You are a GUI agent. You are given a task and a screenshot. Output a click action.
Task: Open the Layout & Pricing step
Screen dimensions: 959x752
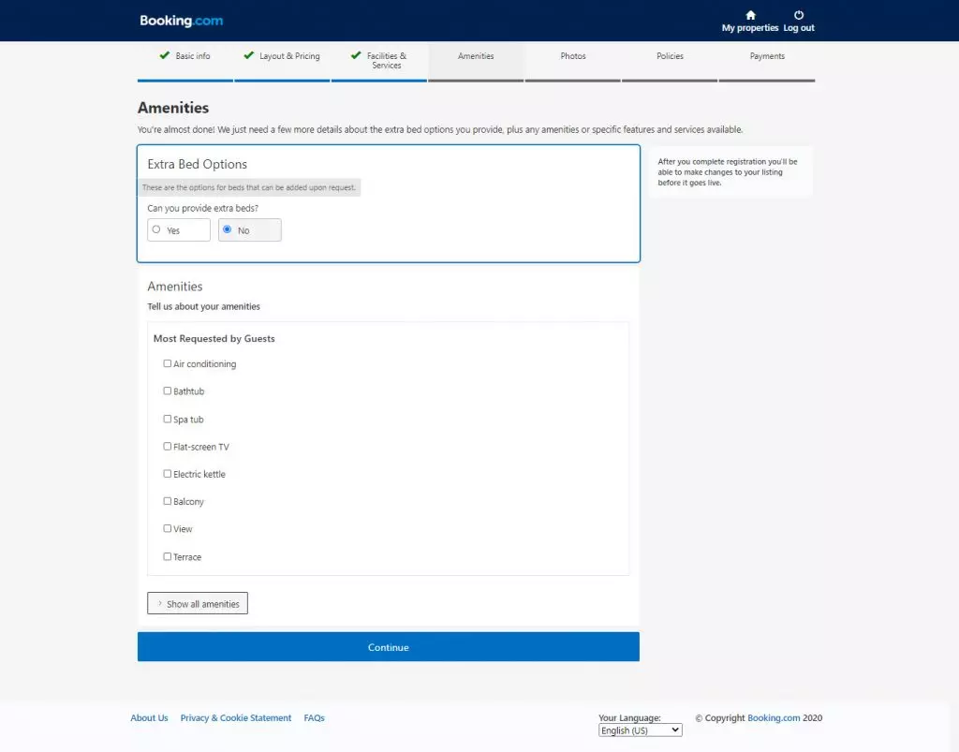282,61
